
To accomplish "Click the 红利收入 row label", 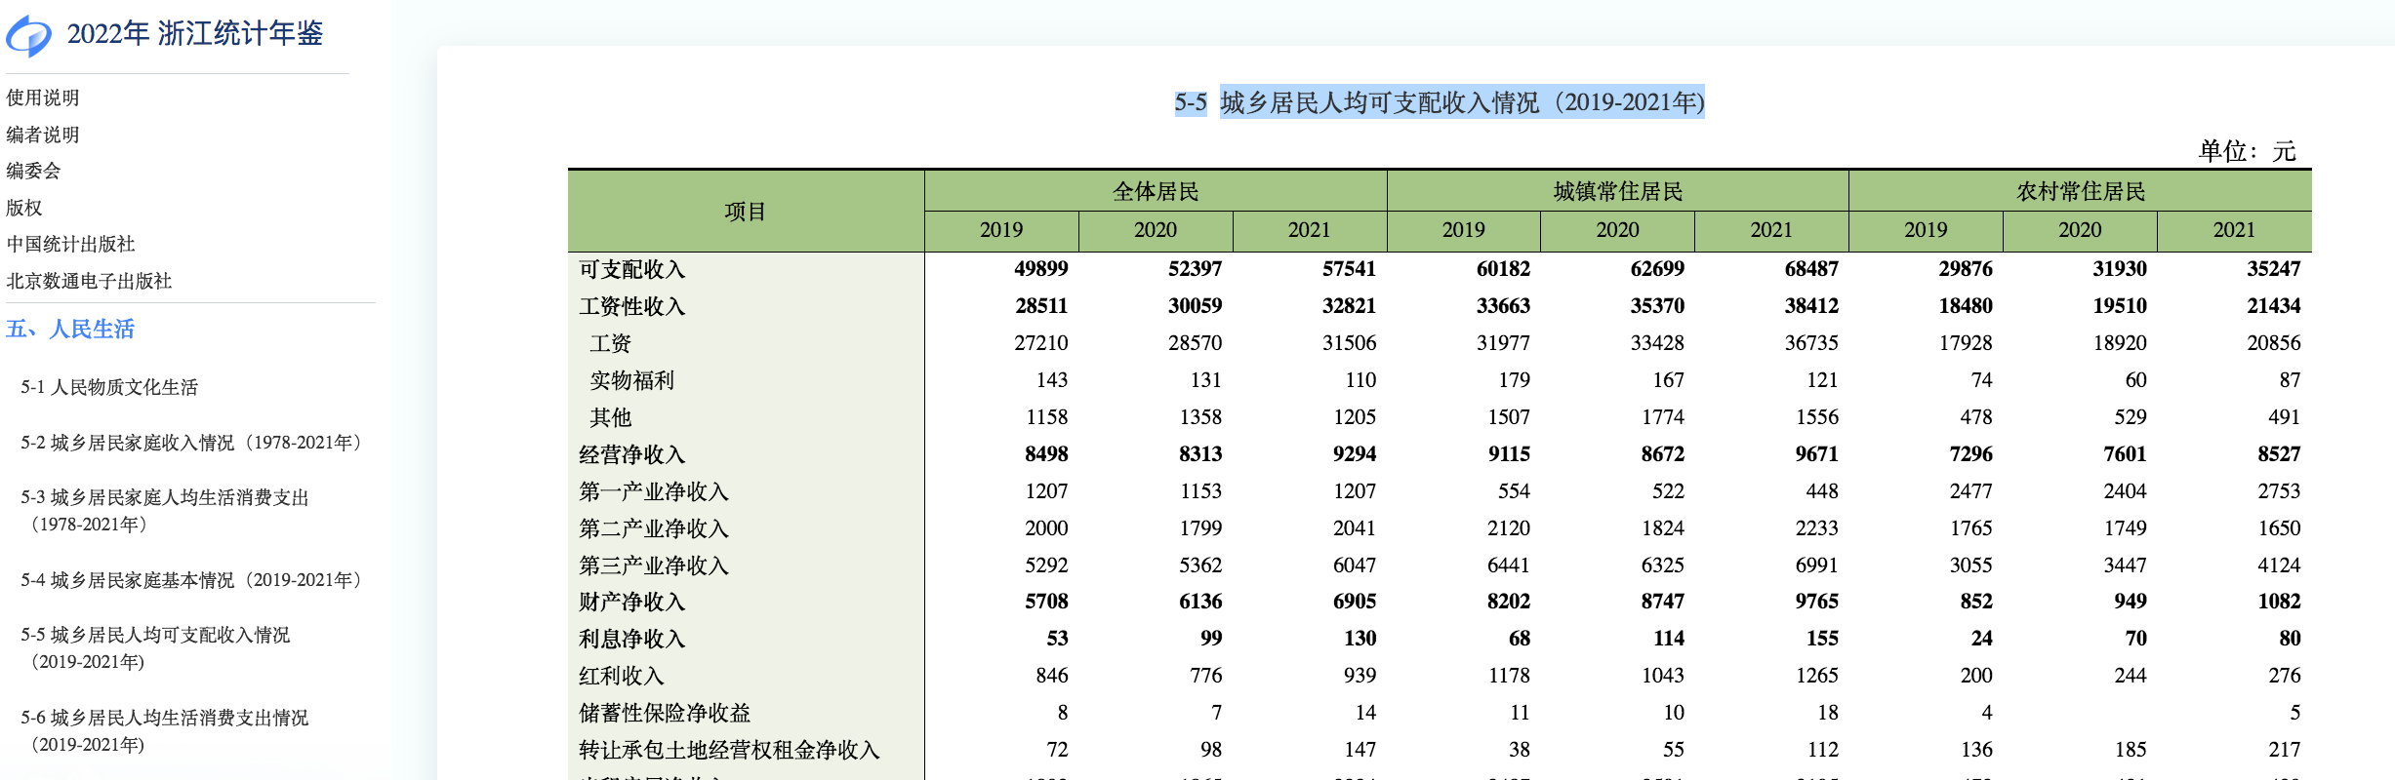I will (x=622, y=676).
